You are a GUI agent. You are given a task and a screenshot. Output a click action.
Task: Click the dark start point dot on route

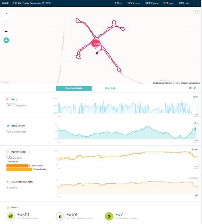(97, 53)
